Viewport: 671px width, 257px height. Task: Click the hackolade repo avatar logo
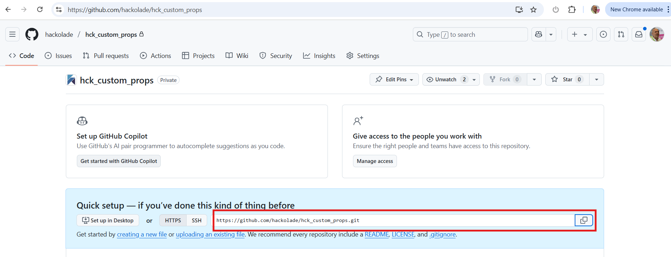point(71,80)
